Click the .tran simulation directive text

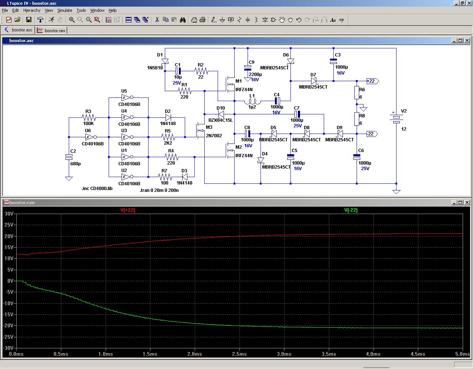(159, 190)
